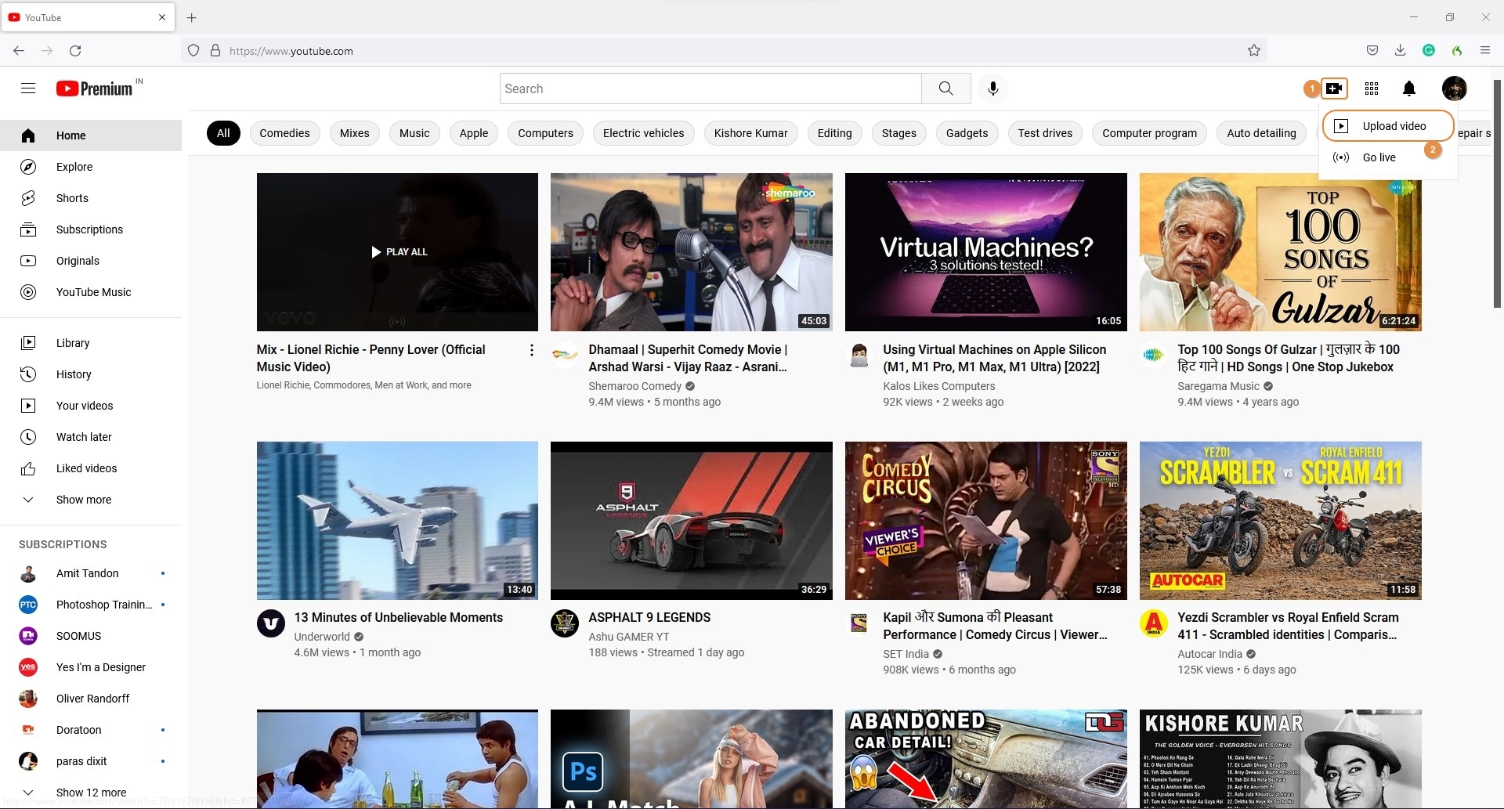
Task: Choose Go live from Create menu
Action: click(x=1388, y=157)
